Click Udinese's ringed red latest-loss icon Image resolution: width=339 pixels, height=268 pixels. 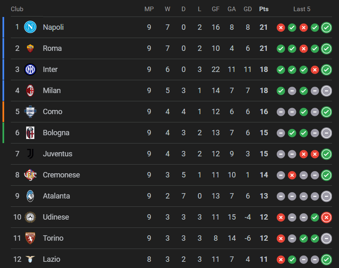327,217
